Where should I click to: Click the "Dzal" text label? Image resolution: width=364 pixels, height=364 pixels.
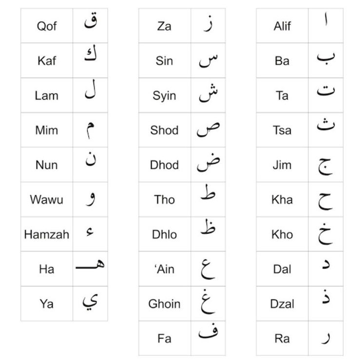(x=282, y=304)
